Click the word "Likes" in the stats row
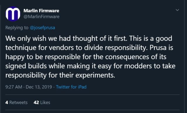Image resolution: width=187 pixels, height=113 pixels. tap(45, 103)
